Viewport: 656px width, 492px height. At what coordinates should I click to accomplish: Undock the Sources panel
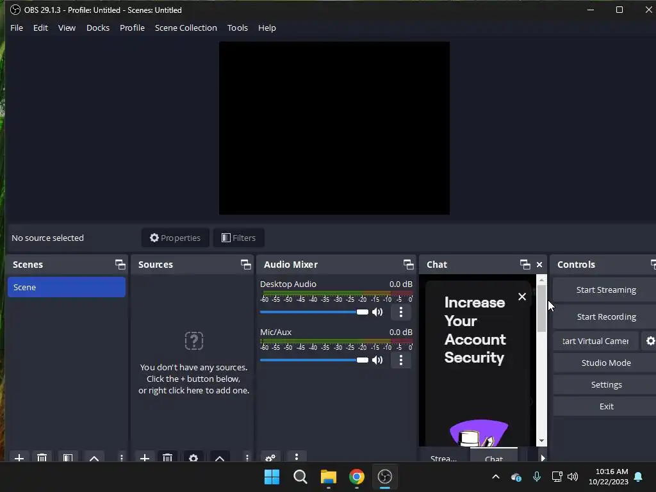click(245, 265)
